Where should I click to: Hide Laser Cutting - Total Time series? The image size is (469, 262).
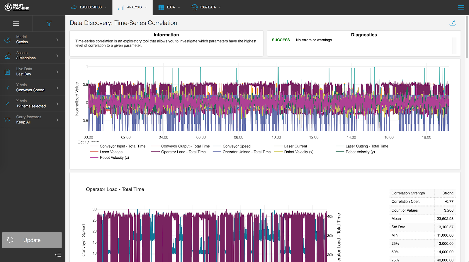click(x=367, y=146)
